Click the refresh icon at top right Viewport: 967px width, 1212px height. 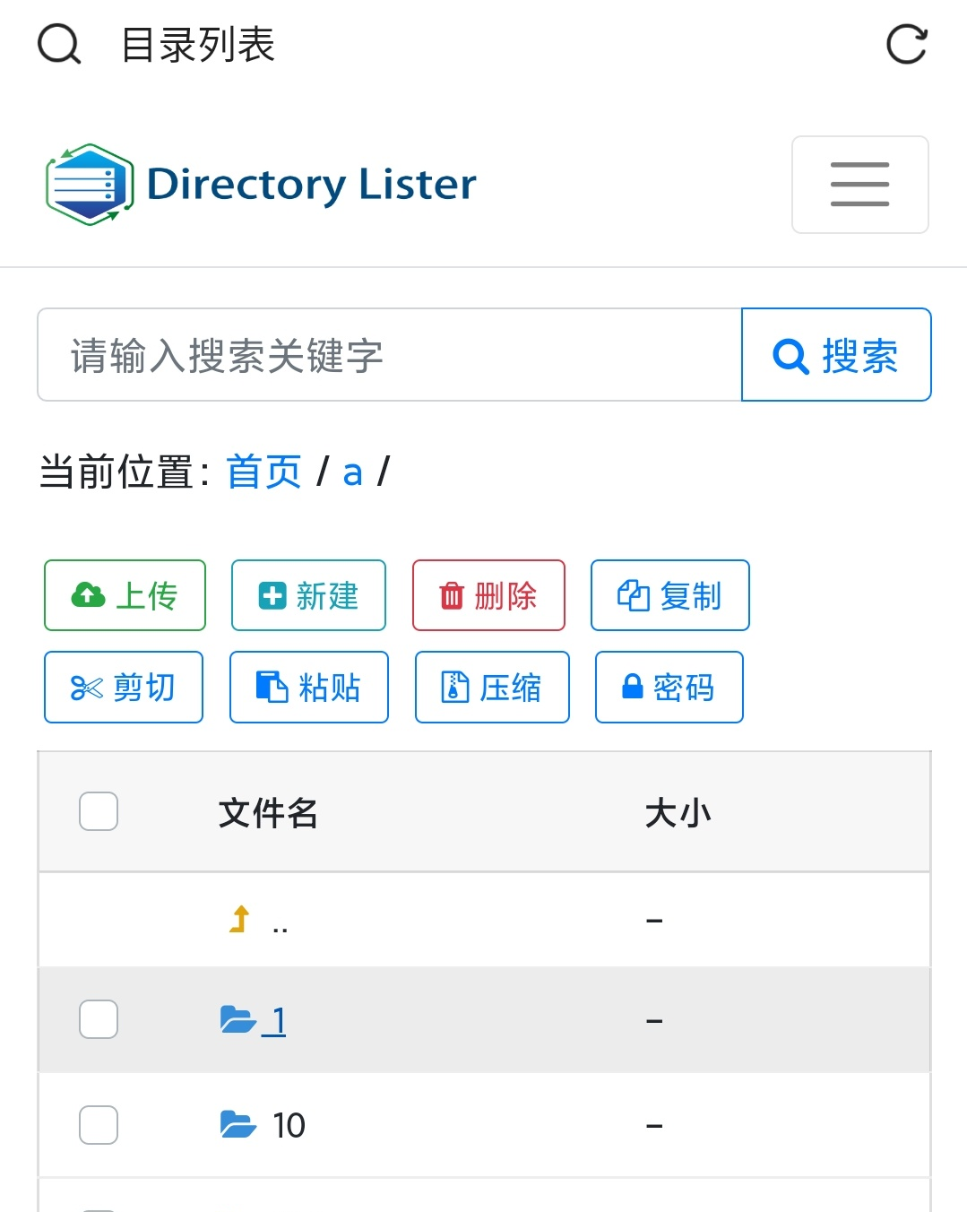[908, 42]
